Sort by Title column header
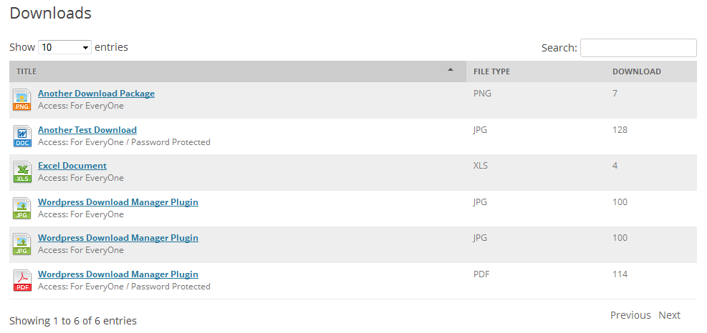The height and width of the screenshot is (333, 707). (238, 71)
